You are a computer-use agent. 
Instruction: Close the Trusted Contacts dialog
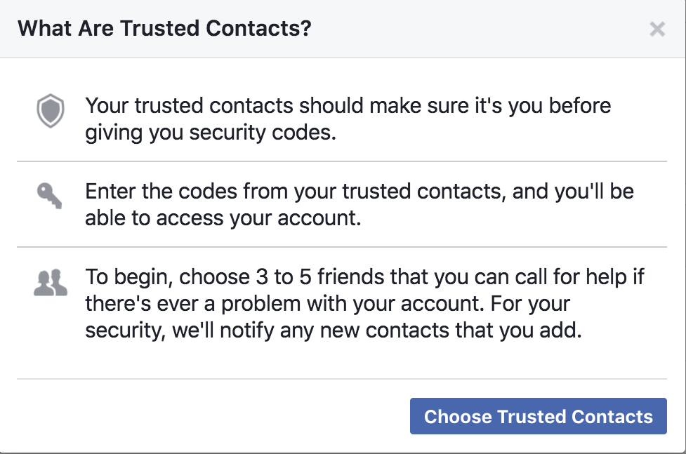coord(657,29)
